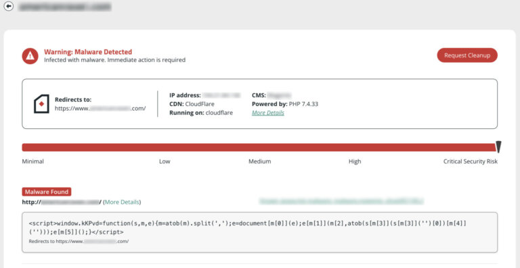Click the risk gauge pointer marker
This screenshot has width=520, height=268.
pyautogui.click(x=498, y=147)
